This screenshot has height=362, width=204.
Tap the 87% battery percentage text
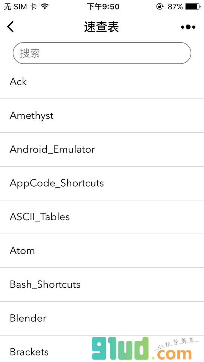pos(175,7)
